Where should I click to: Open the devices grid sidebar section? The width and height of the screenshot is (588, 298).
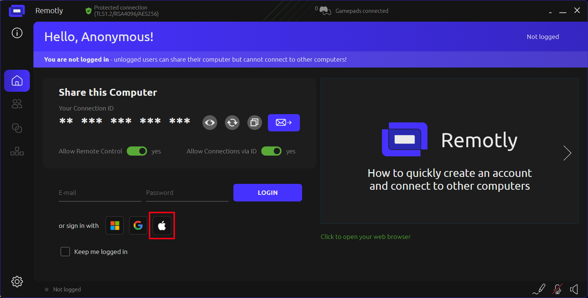tap(17, 151)
